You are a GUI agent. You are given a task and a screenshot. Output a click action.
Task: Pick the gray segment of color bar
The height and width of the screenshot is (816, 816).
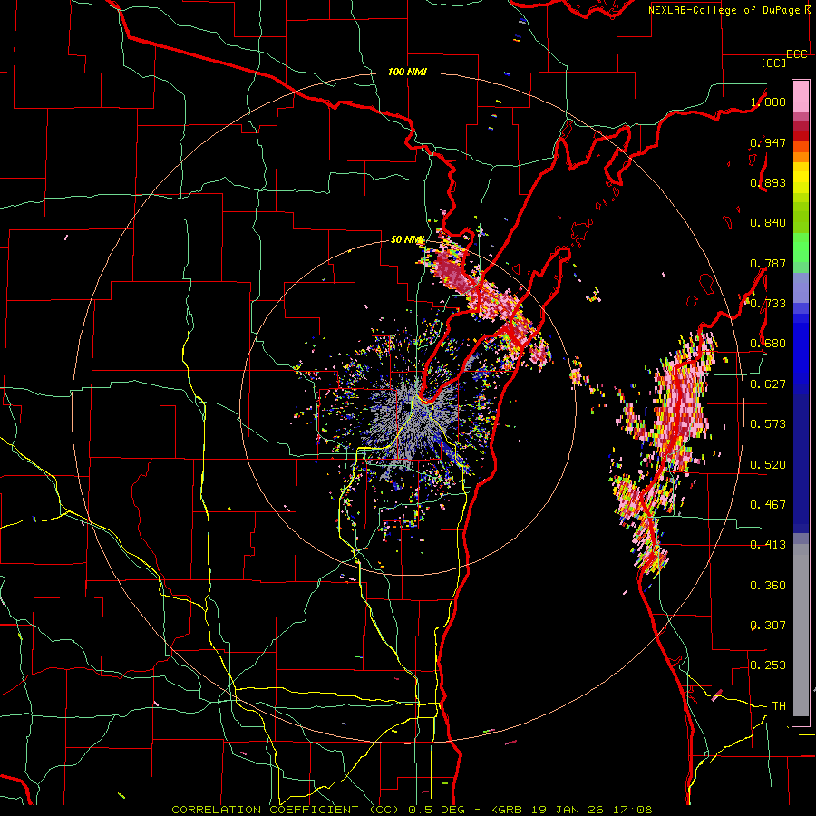pos(801,630)
